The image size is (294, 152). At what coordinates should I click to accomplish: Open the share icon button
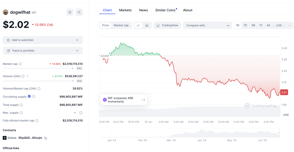click(x=79, y=12)
